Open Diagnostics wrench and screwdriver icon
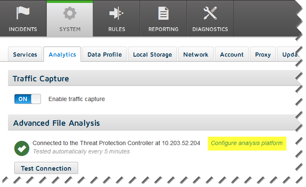Image resolution: width=306 pixels, height=187 pixels. click(210, 13)
